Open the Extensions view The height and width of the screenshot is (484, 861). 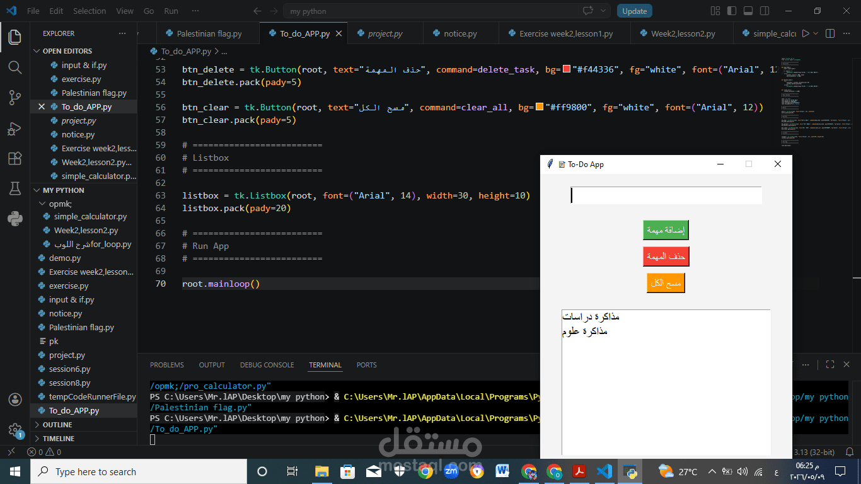(x=14, y=158)
